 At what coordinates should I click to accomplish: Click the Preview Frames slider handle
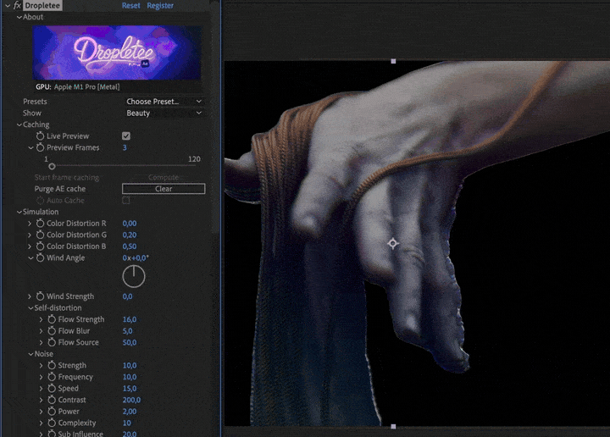[52, 167]
